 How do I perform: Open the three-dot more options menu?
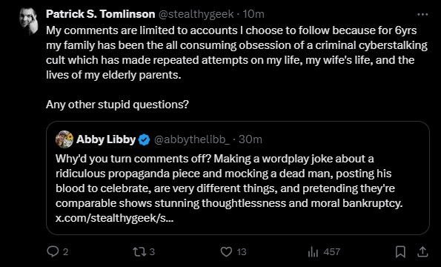pyautogui.click(x=422, y=14)
